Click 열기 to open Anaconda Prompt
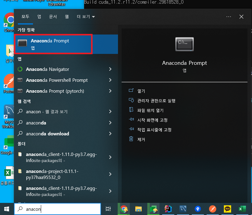 [x=141, y=91]
